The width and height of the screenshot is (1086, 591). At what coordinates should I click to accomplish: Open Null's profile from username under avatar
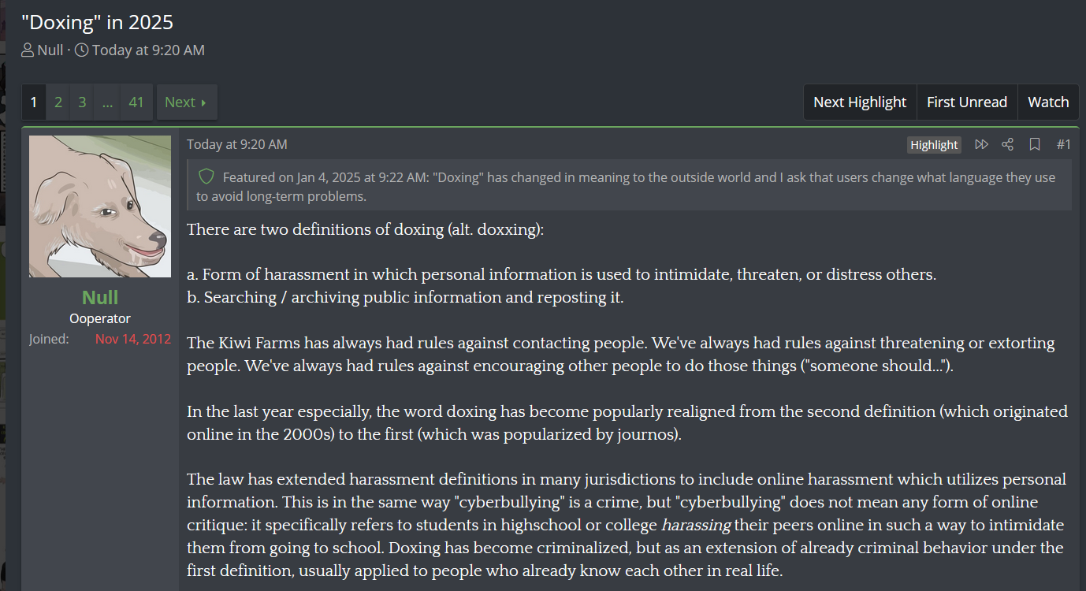click(x=100, y=297)
